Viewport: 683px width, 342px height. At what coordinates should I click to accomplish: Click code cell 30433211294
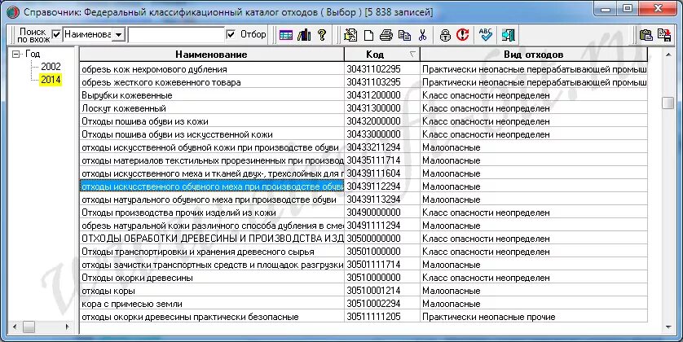coord(382,147)
